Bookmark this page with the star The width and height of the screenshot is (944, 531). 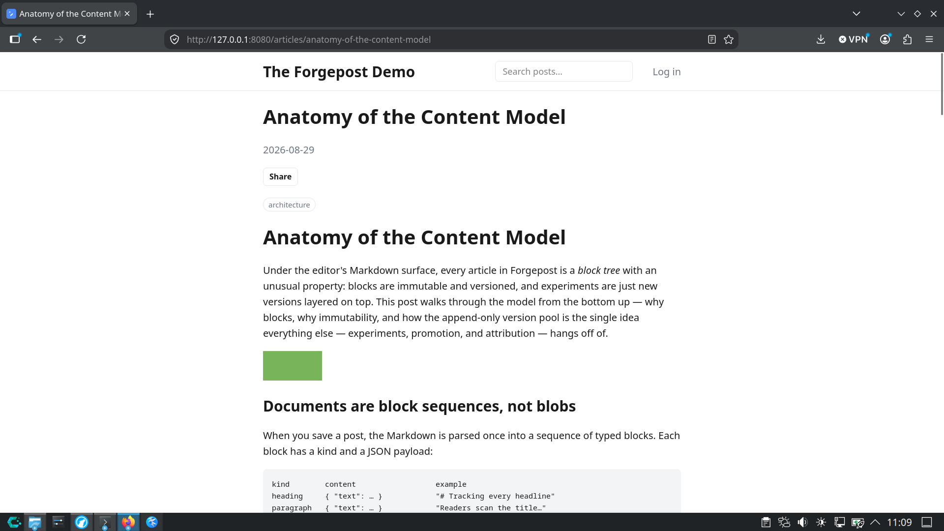pyautogui.click(x=729, y=39)
